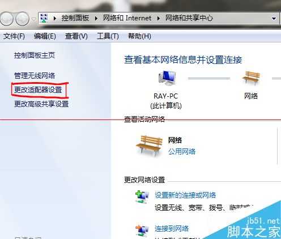
Task: Expand the arrow after 网络和 Internet breadcrumb
Action: click(x=159, y=18)
